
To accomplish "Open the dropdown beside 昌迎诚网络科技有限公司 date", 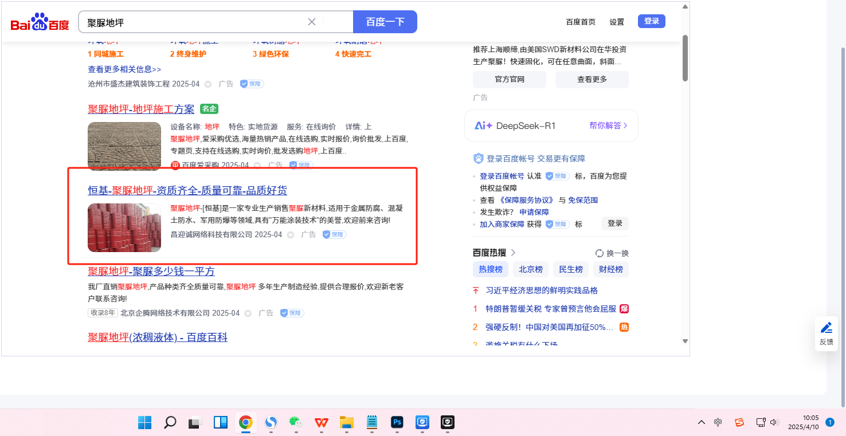I will tap(291, 235).
